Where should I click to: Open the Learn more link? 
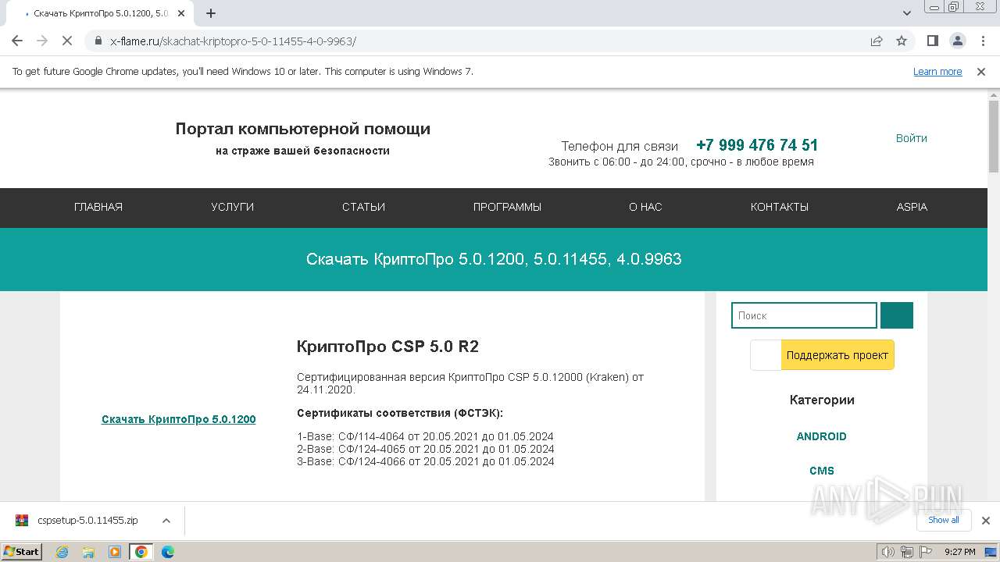(x=937, y=72)
